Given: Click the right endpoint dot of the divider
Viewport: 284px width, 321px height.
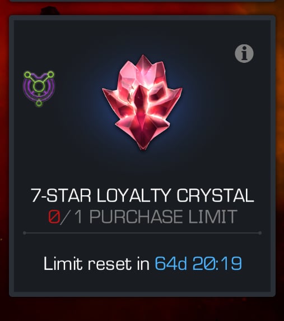Looking at the screenshot, I should point(260,233).
